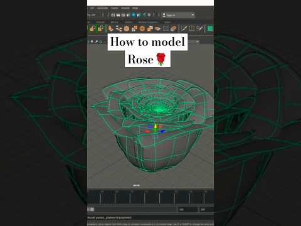Click the teal panel toolbar icon
301x226 pixels.
pyautogui.click(x=100, y=42)
